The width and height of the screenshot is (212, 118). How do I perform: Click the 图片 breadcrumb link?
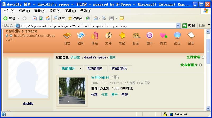(x=113, y=57)
